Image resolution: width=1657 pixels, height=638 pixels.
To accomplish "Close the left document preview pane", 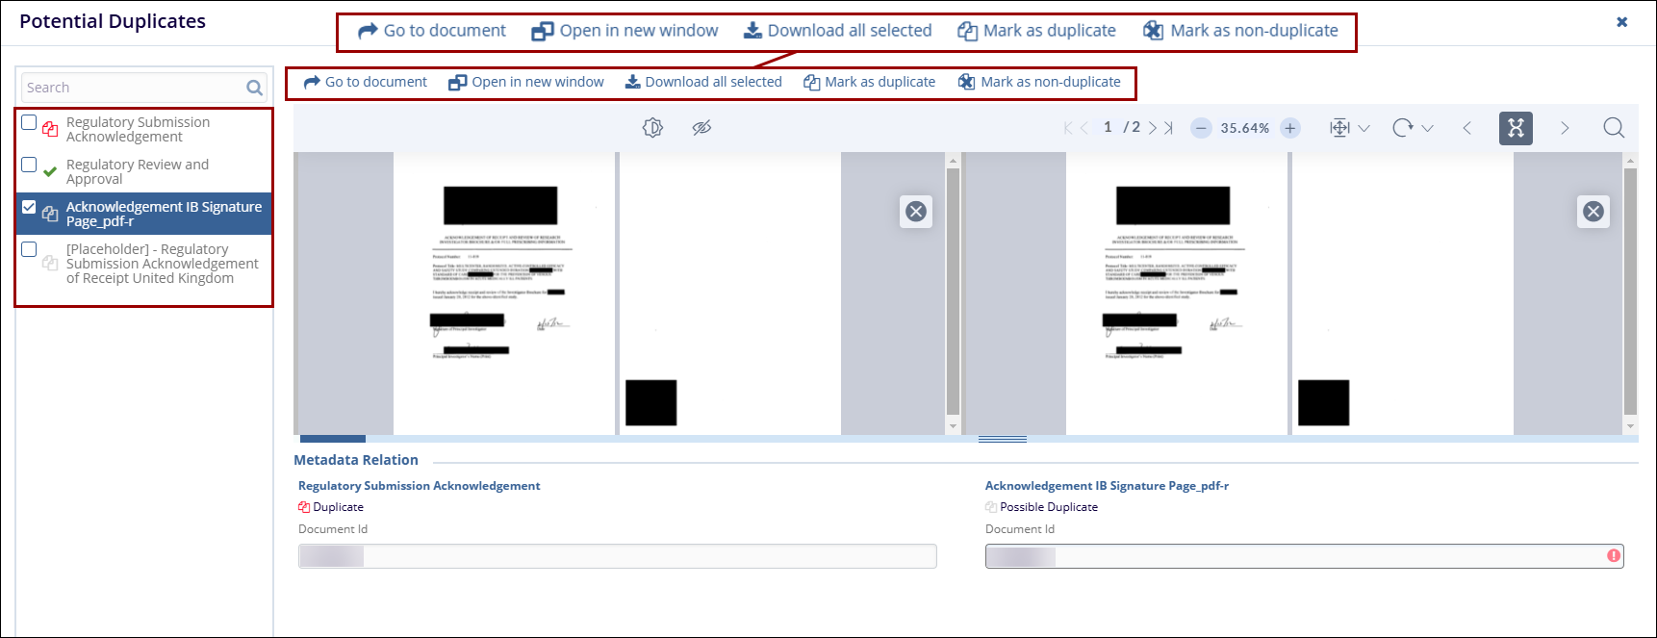I will [916, 212].
